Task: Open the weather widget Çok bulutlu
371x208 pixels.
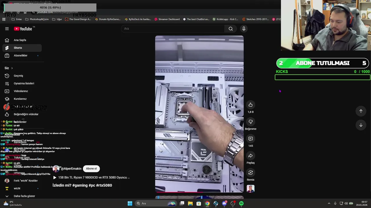Action: tap(12, 203)
